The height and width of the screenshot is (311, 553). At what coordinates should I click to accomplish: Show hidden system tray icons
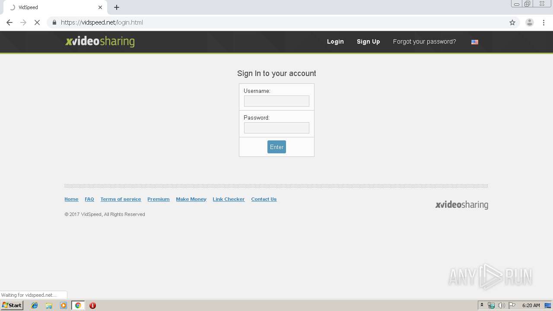(x=482, y=305)
